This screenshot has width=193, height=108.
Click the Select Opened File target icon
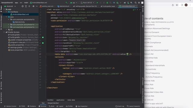coord(23,6)
